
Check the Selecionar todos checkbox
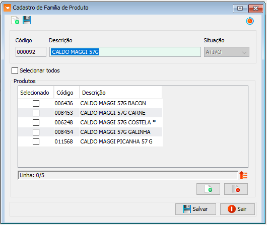tap(15, 70)
